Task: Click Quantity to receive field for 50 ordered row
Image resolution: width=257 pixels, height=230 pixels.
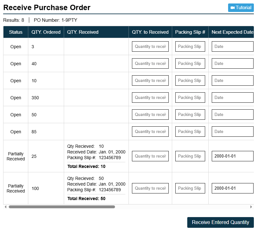Action: pos(150,115)
